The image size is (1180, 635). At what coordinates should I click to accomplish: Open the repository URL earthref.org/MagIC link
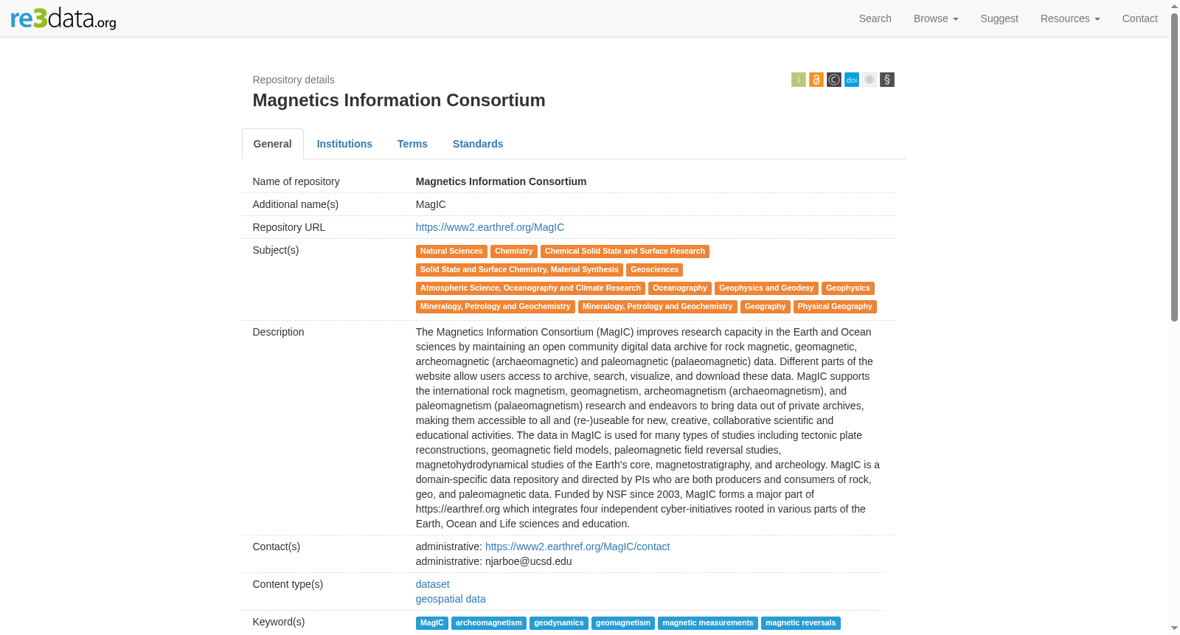(x=490, y=227)
